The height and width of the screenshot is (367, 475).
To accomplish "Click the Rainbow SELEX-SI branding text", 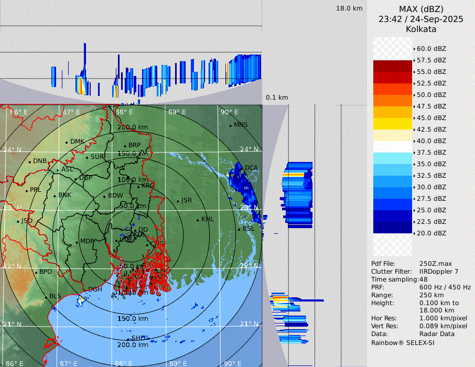I will pyautogui.click(x=403, y=342).
